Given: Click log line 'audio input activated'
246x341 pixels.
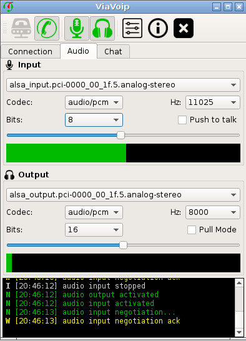Looking at the screenshot, I should pyautogui.click(x=80, y=304).
